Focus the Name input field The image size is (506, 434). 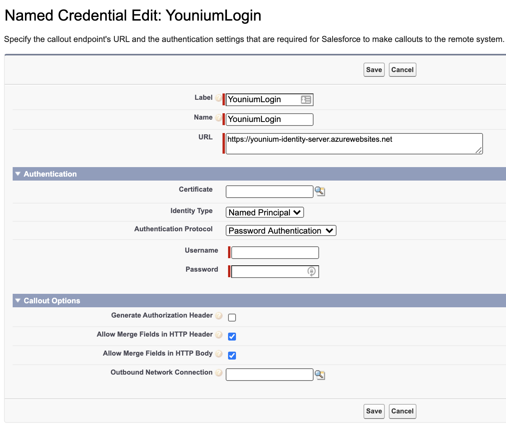[270, 120]
